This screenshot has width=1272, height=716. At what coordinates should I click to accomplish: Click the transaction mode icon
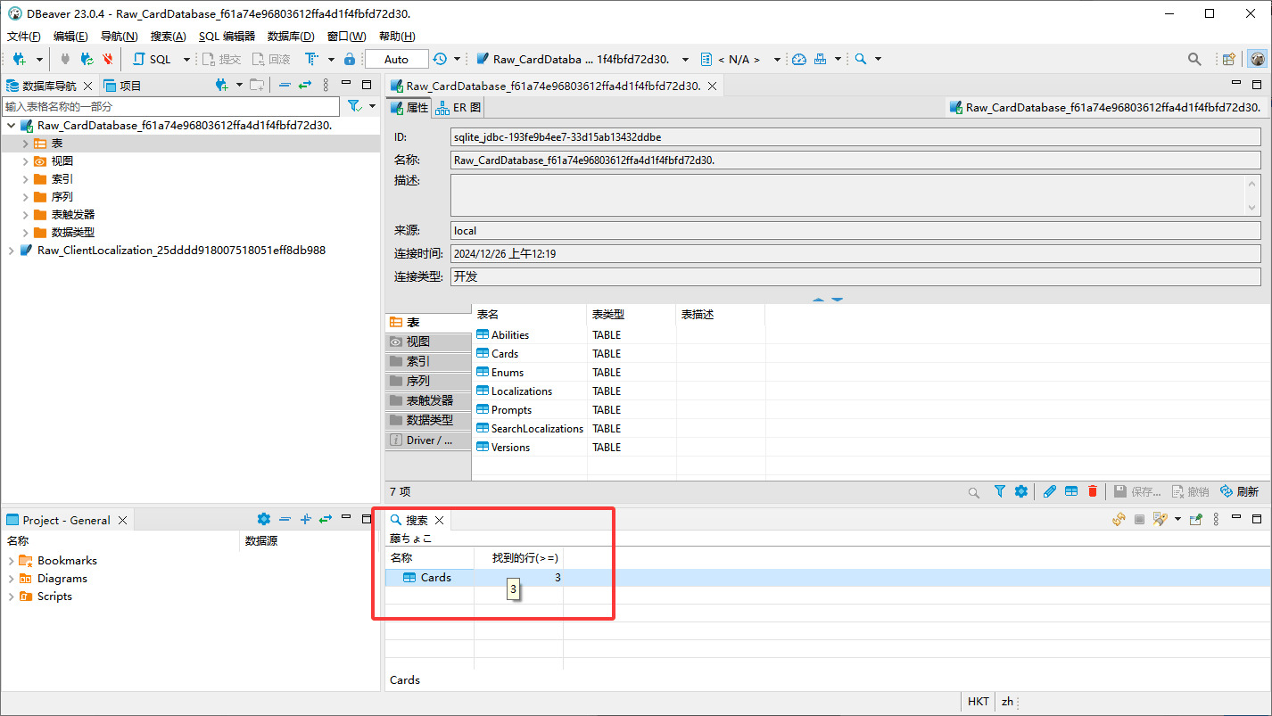311,59
